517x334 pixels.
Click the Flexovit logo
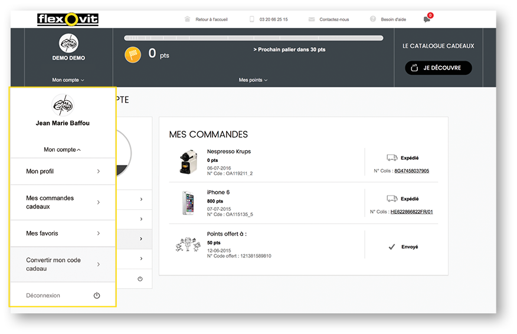coord(68,19)
